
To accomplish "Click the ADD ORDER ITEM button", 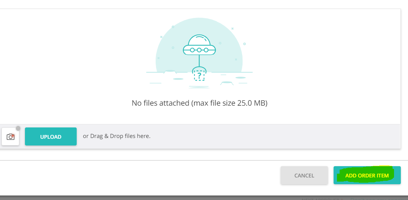I will click(x=367, y=176).
